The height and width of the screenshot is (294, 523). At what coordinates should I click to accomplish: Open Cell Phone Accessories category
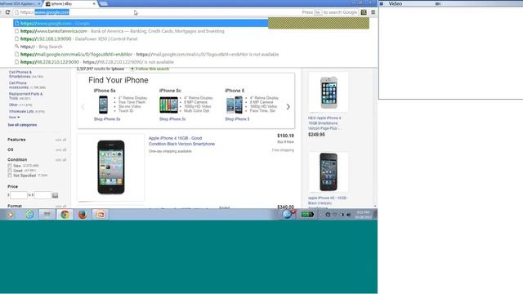(x=19, y=85)
